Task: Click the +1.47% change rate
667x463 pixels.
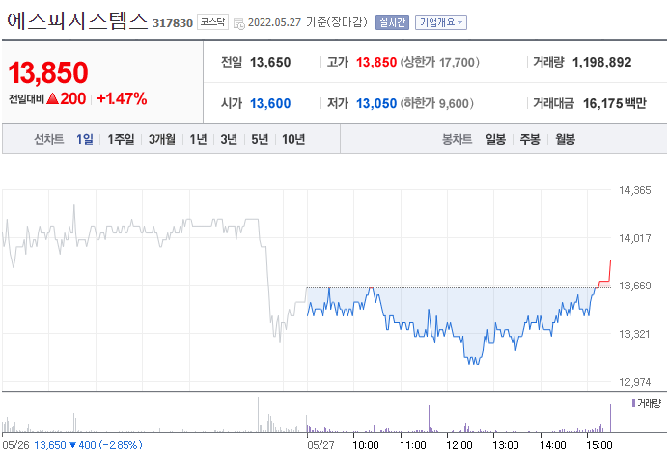Action: point(122,98)
